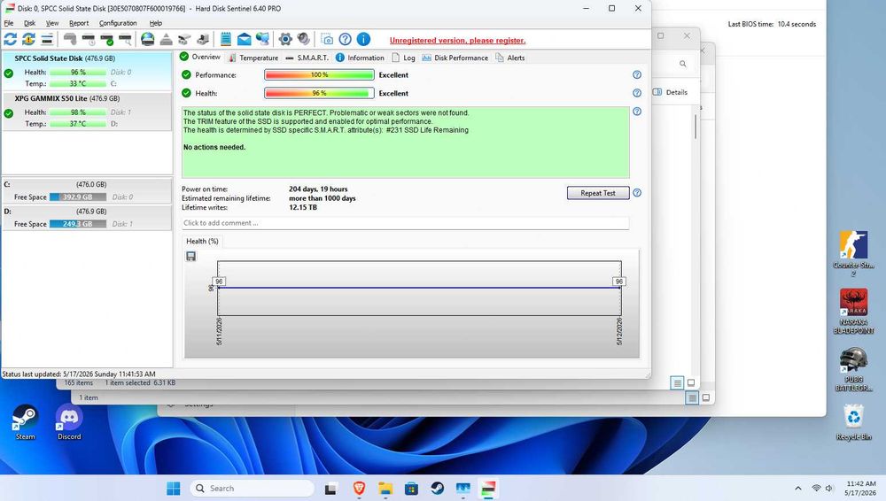Select the Overview tab
The width and height of the screenshot is (886, 501).
coord(200,57)
